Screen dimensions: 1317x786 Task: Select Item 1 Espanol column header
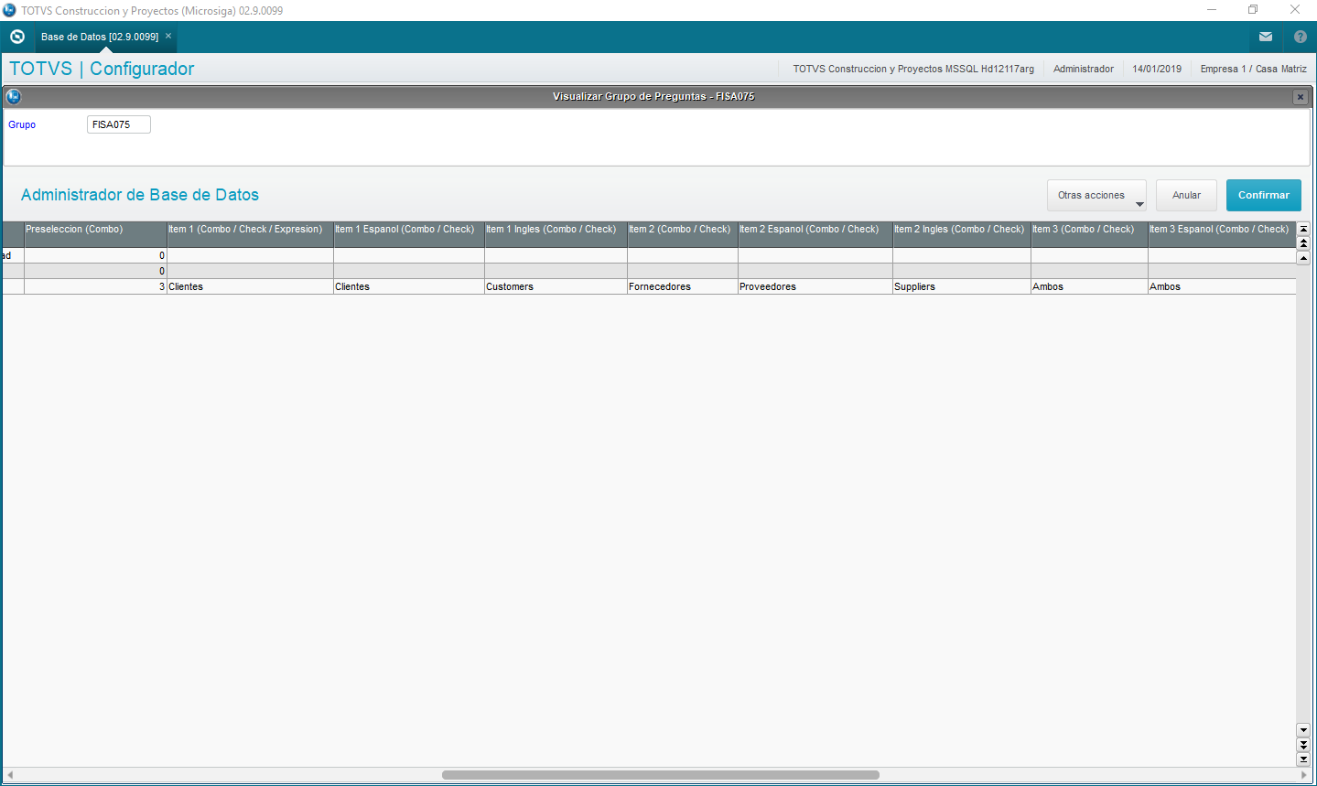point(409,234)
